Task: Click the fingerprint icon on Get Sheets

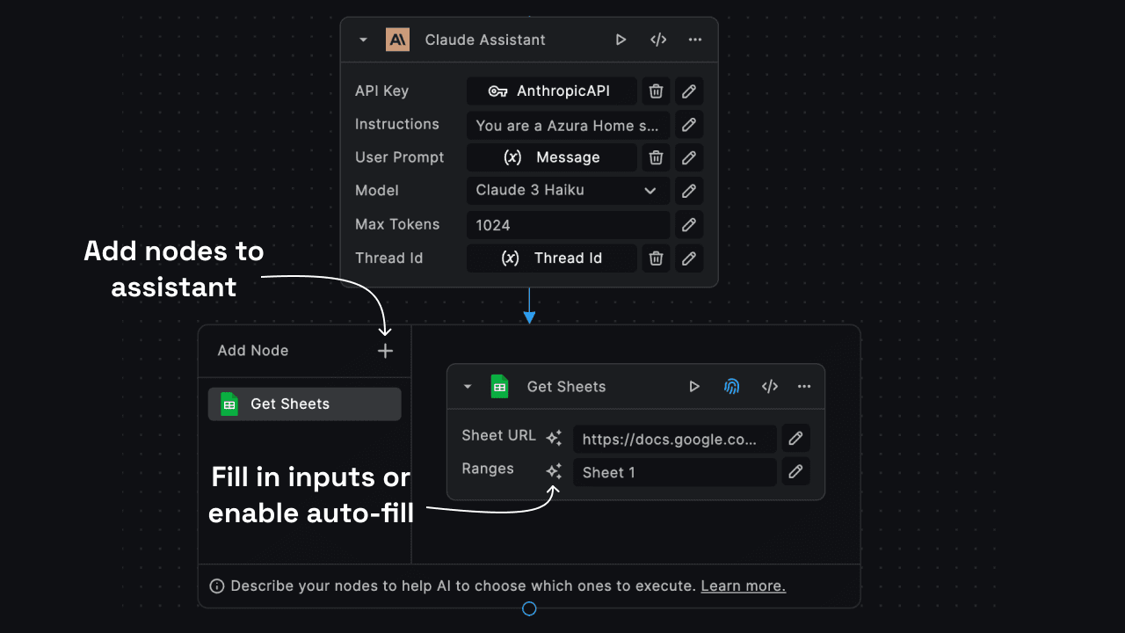Action: click(732, 386)
